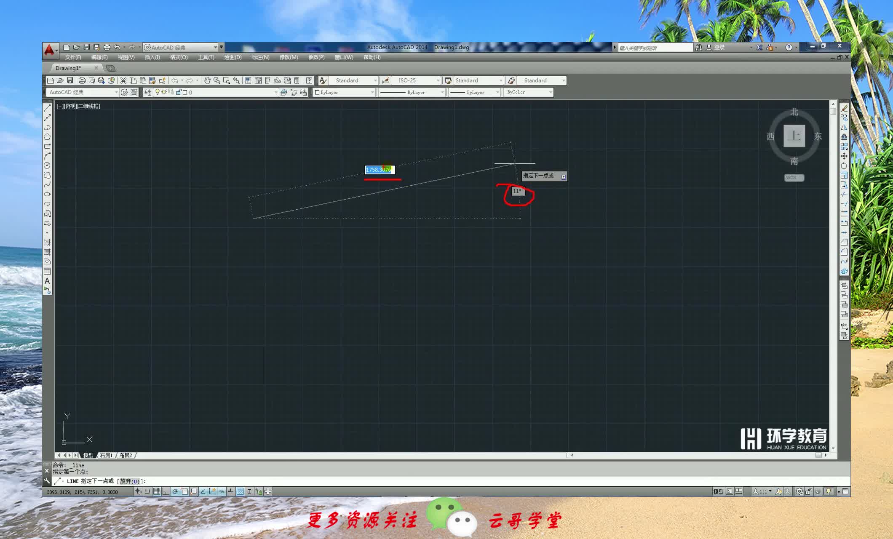Toggle Polar tracking in status bar
This screenshot has height=539, width=893.
(x=175, y=491)
